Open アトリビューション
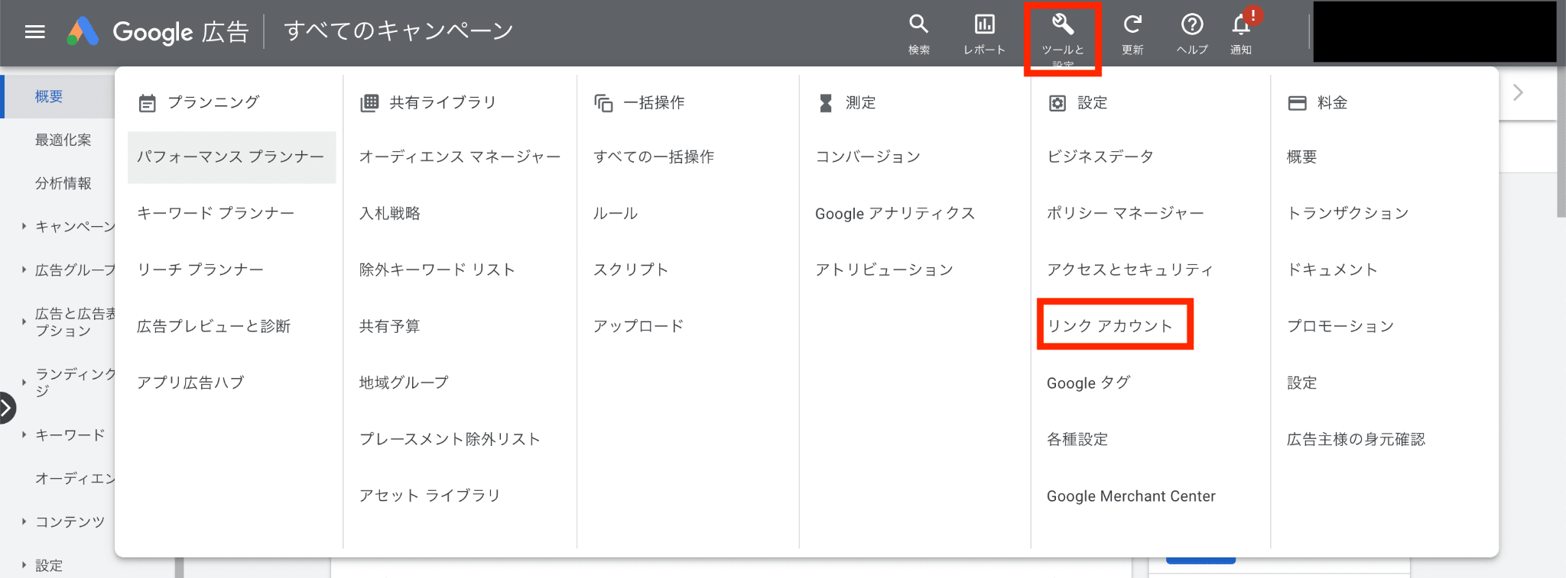This screenshot has height=578, width=1566. pyautogui.click(x=885, y=270)
